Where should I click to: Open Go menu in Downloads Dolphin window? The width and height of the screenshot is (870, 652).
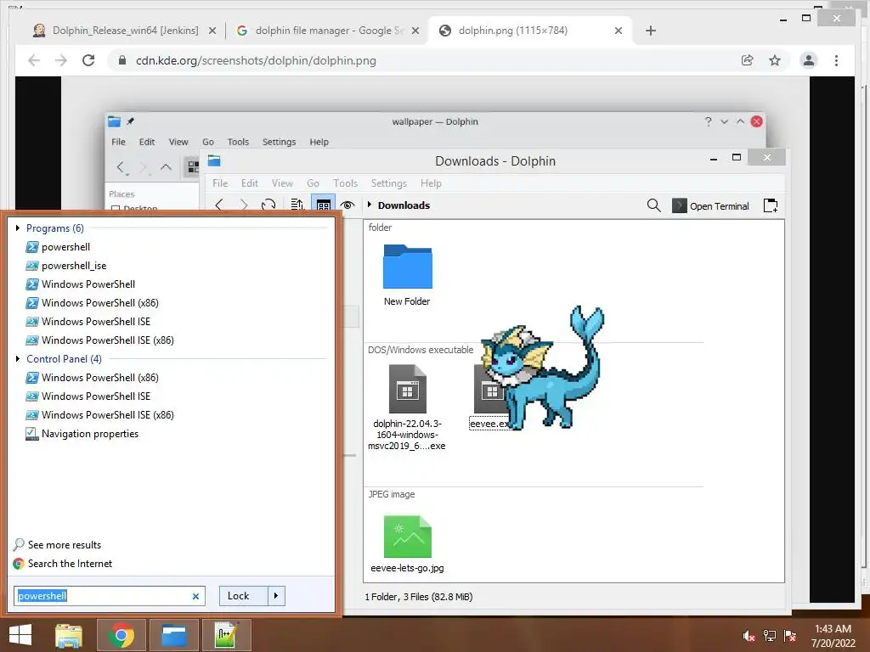point(313,183)
